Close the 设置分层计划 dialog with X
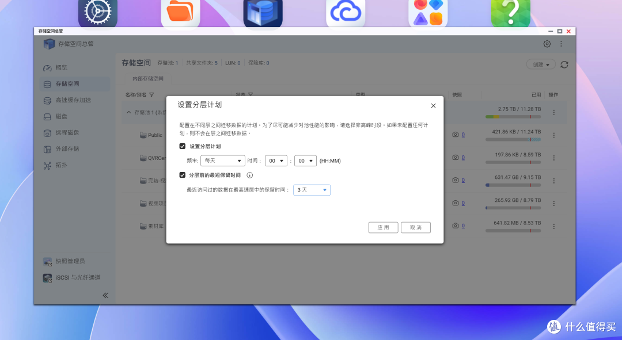This screenshot has width=622, height=340. 433,106
